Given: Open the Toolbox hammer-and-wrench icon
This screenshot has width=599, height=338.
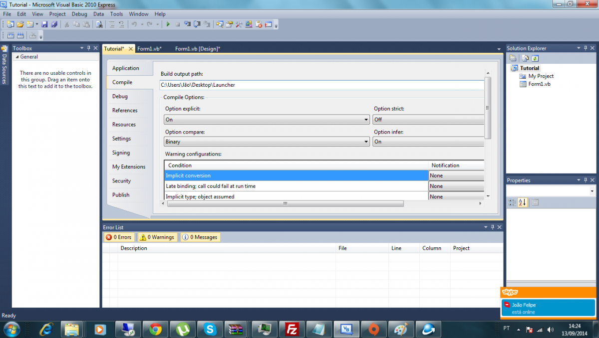Looking at the screenshot, I should (x=239, y=24).
